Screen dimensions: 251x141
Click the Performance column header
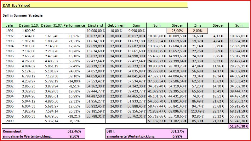[74, 25]
